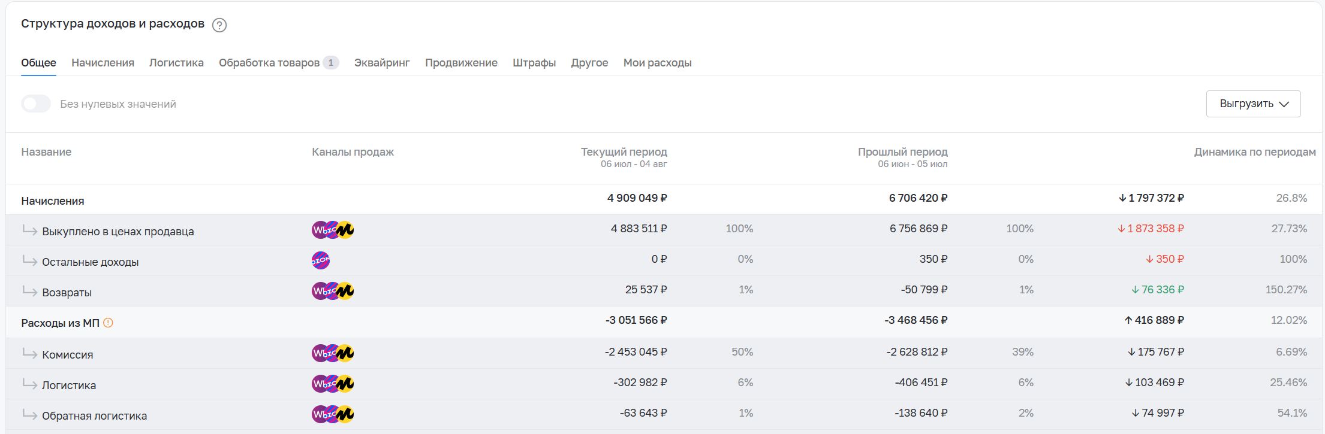Screen dimensions: 1325x434
Task: Click marketplace icons in the Обратная логистика row
Action: click(x=333, y=414)
